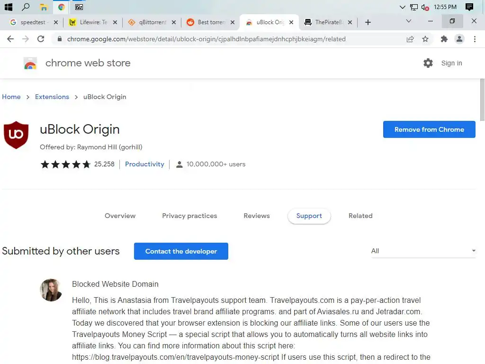The height and width of the screenshot is (364, 485).
Task: Close the speedtest tab
Action: [x=56, y=22]
